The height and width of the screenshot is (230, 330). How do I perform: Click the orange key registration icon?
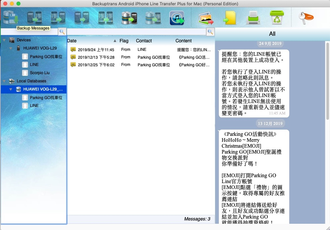coord(306,17)
